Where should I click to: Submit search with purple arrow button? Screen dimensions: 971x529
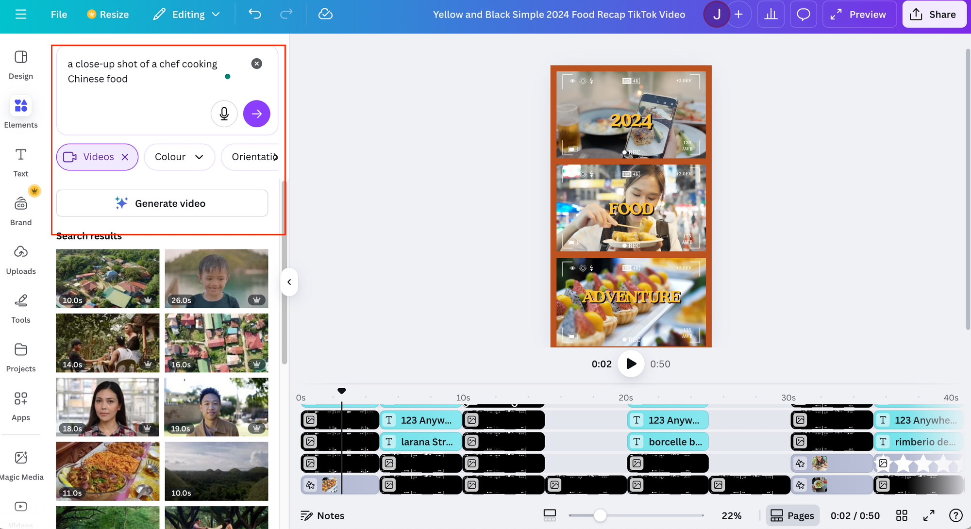pyautogui.click(x=256, y=114)
